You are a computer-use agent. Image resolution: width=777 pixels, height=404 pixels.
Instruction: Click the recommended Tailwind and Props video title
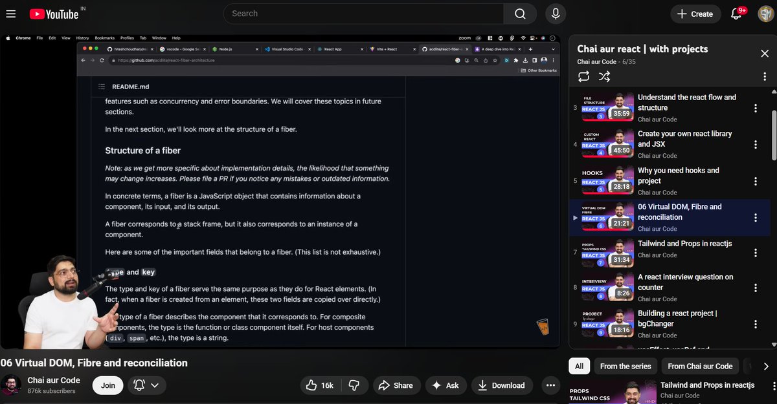pyautogui.click(x=708, y=385)
